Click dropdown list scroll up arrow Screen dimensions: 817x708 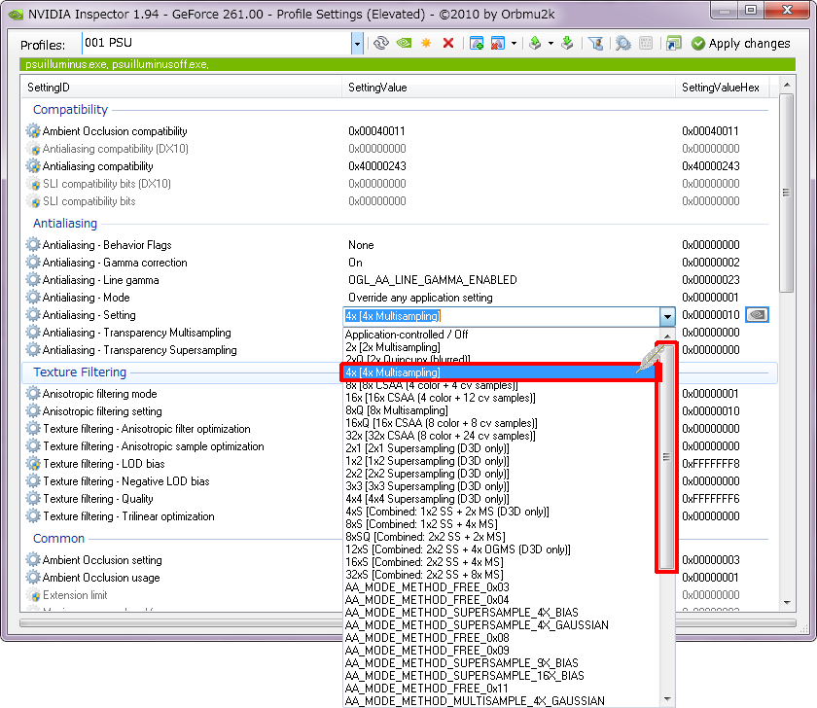pyautogui.click(x=667, y=336)
